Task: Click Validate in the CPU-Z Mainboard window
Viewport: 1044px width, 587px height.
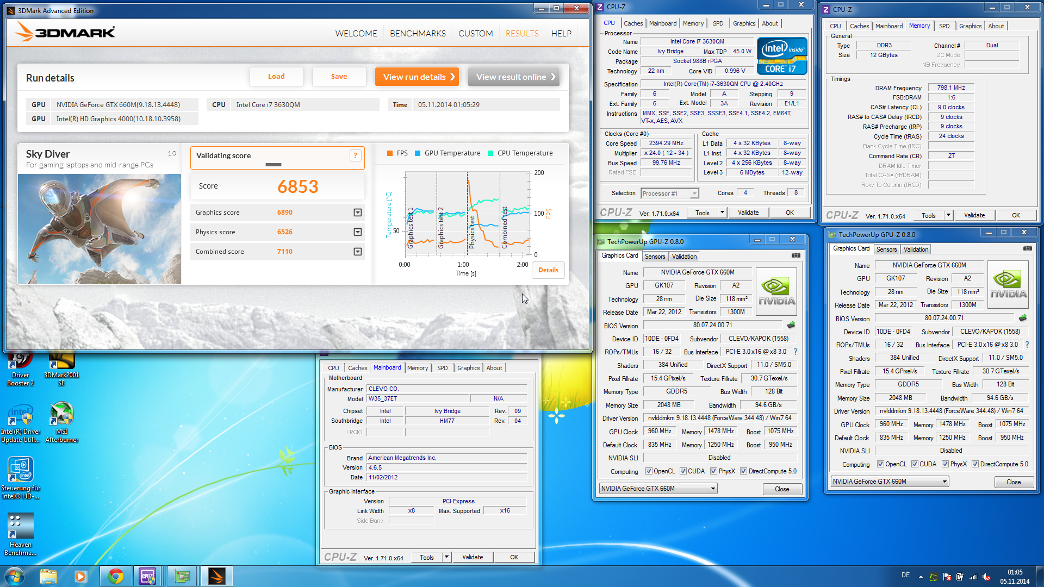Action: 473,557
